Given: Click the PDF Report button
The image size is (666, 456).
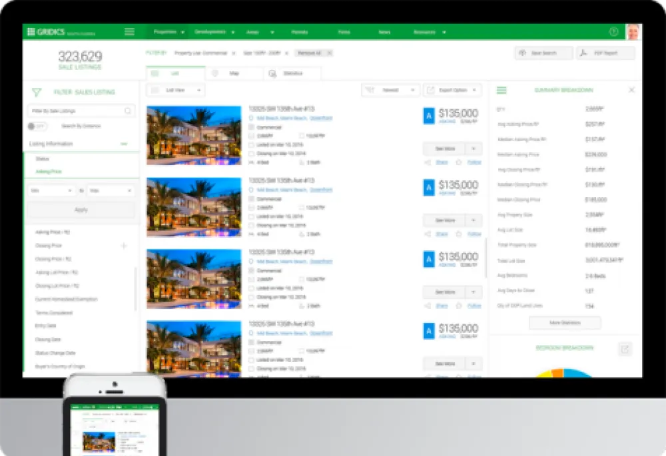Looking at the screenshot, I should click(x=605, y=53).
